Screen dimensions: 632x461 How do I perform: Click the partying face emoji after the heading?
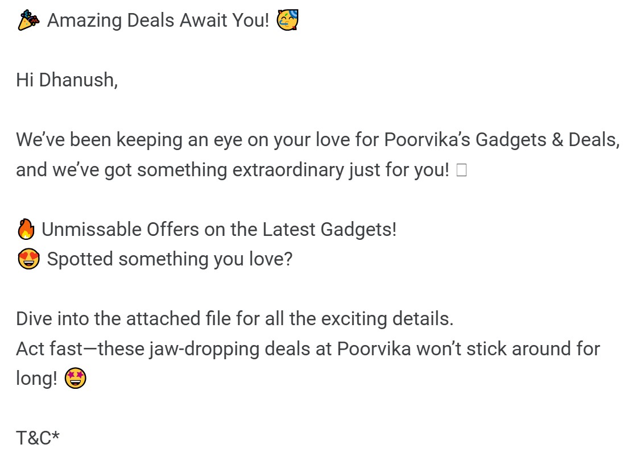point(288,21)
